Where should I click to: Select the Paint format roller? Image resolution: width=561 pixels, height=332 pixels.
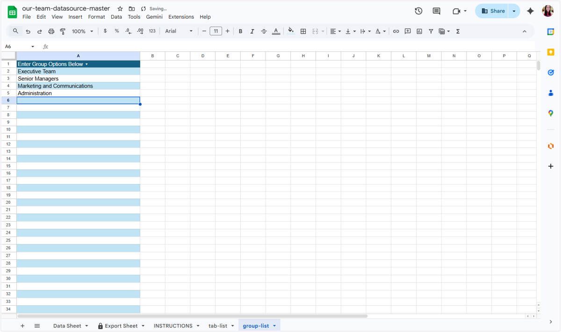[63, 31]
